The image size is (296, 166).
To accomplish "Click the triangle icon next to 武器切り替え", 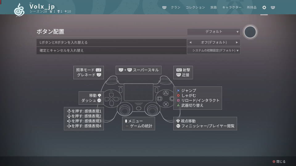I will tap(178, 105).
